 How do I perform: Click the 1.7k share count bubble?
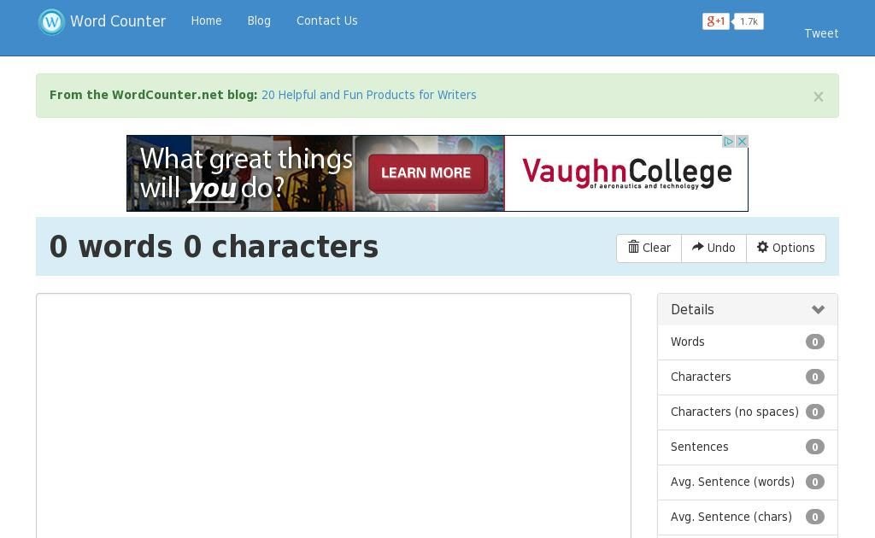[x=749, y=21]
